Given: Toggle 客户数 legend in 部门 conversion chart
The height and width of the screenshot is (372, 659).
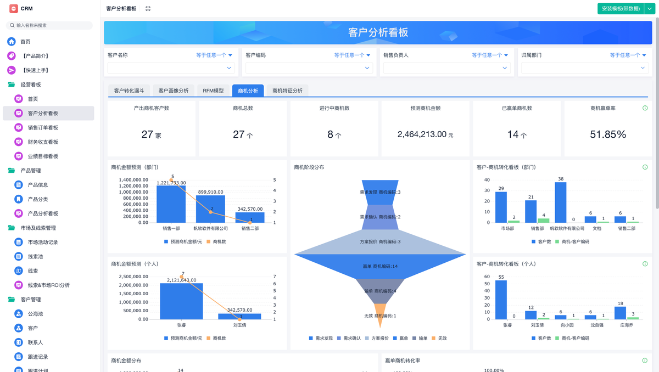Looking at the screenshot, I should (541, 241).
